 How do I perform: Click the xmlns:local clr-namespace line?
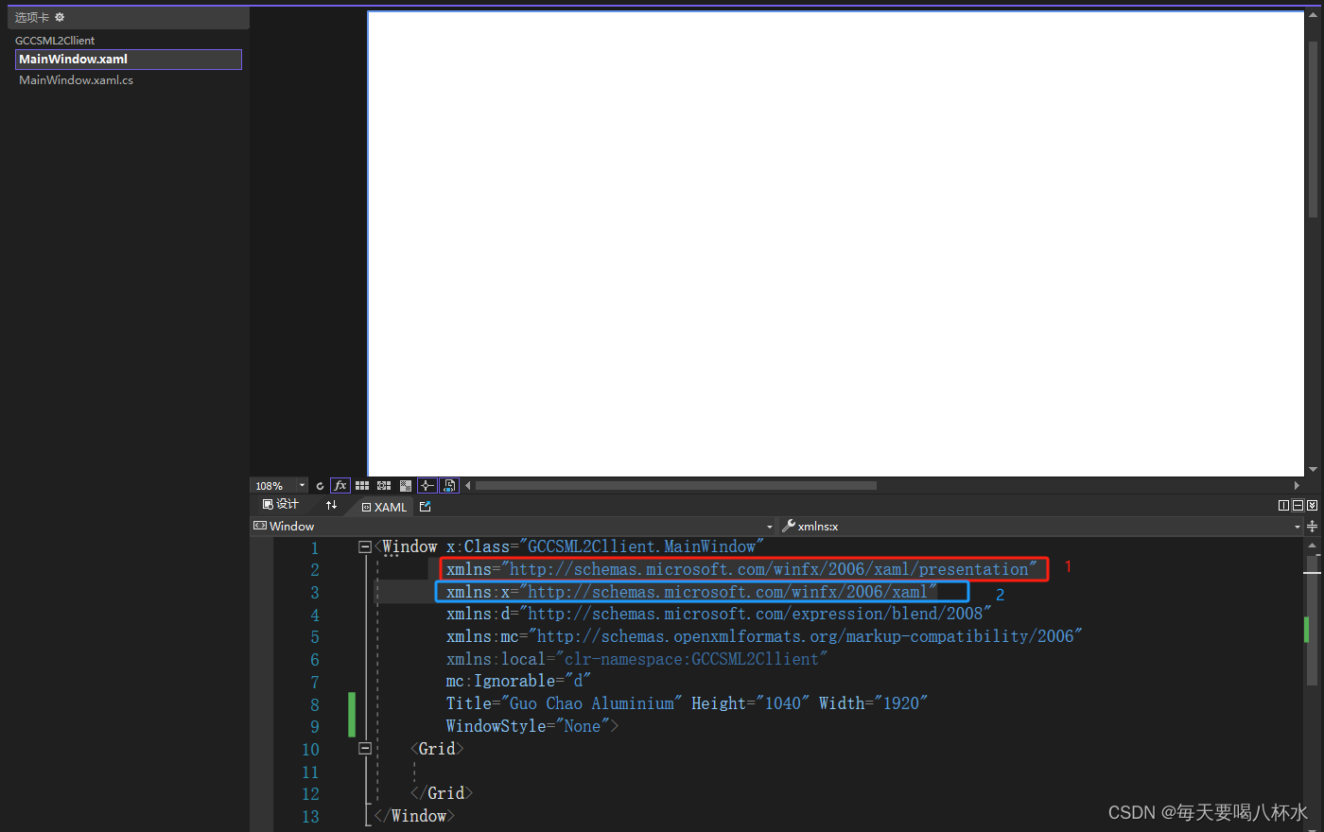[x=636, y=659]
